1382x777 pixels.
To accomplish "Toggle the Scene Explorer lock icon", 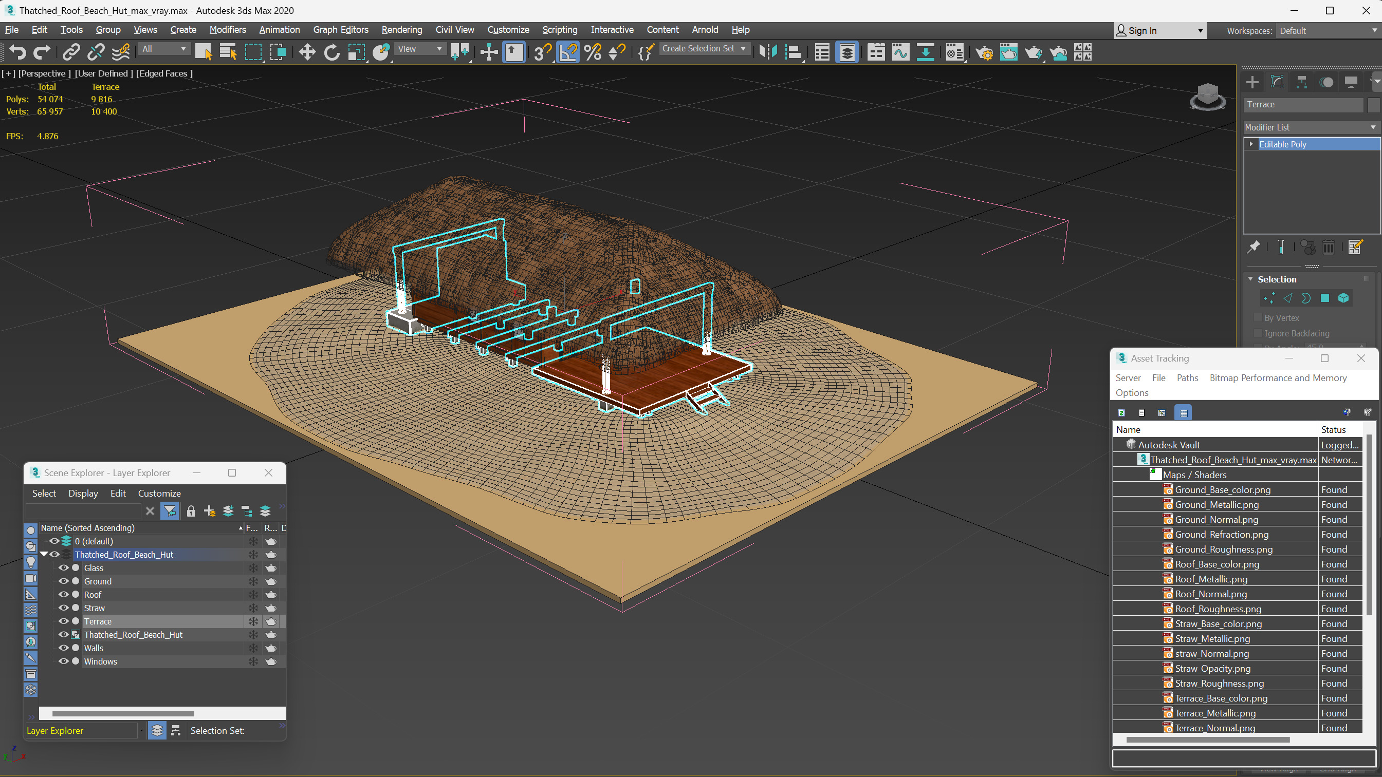I will (191, 511).
